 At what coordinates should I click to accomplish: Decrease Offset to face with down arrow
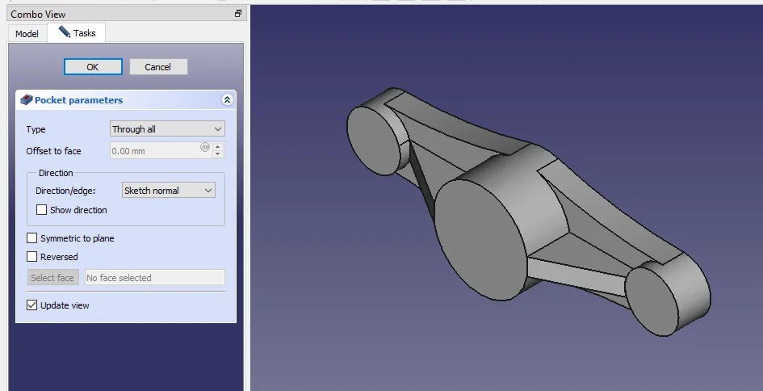point(219,154)
